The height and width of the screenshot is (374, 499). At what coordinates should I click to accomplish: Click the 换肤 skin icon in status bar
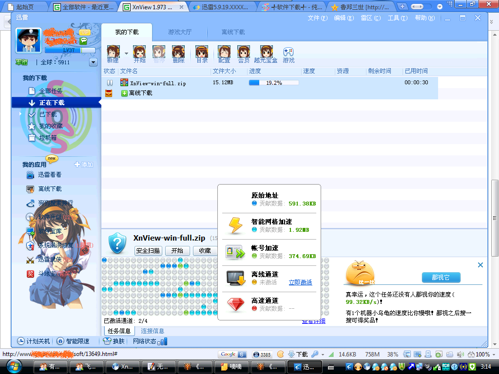(107, 341)
